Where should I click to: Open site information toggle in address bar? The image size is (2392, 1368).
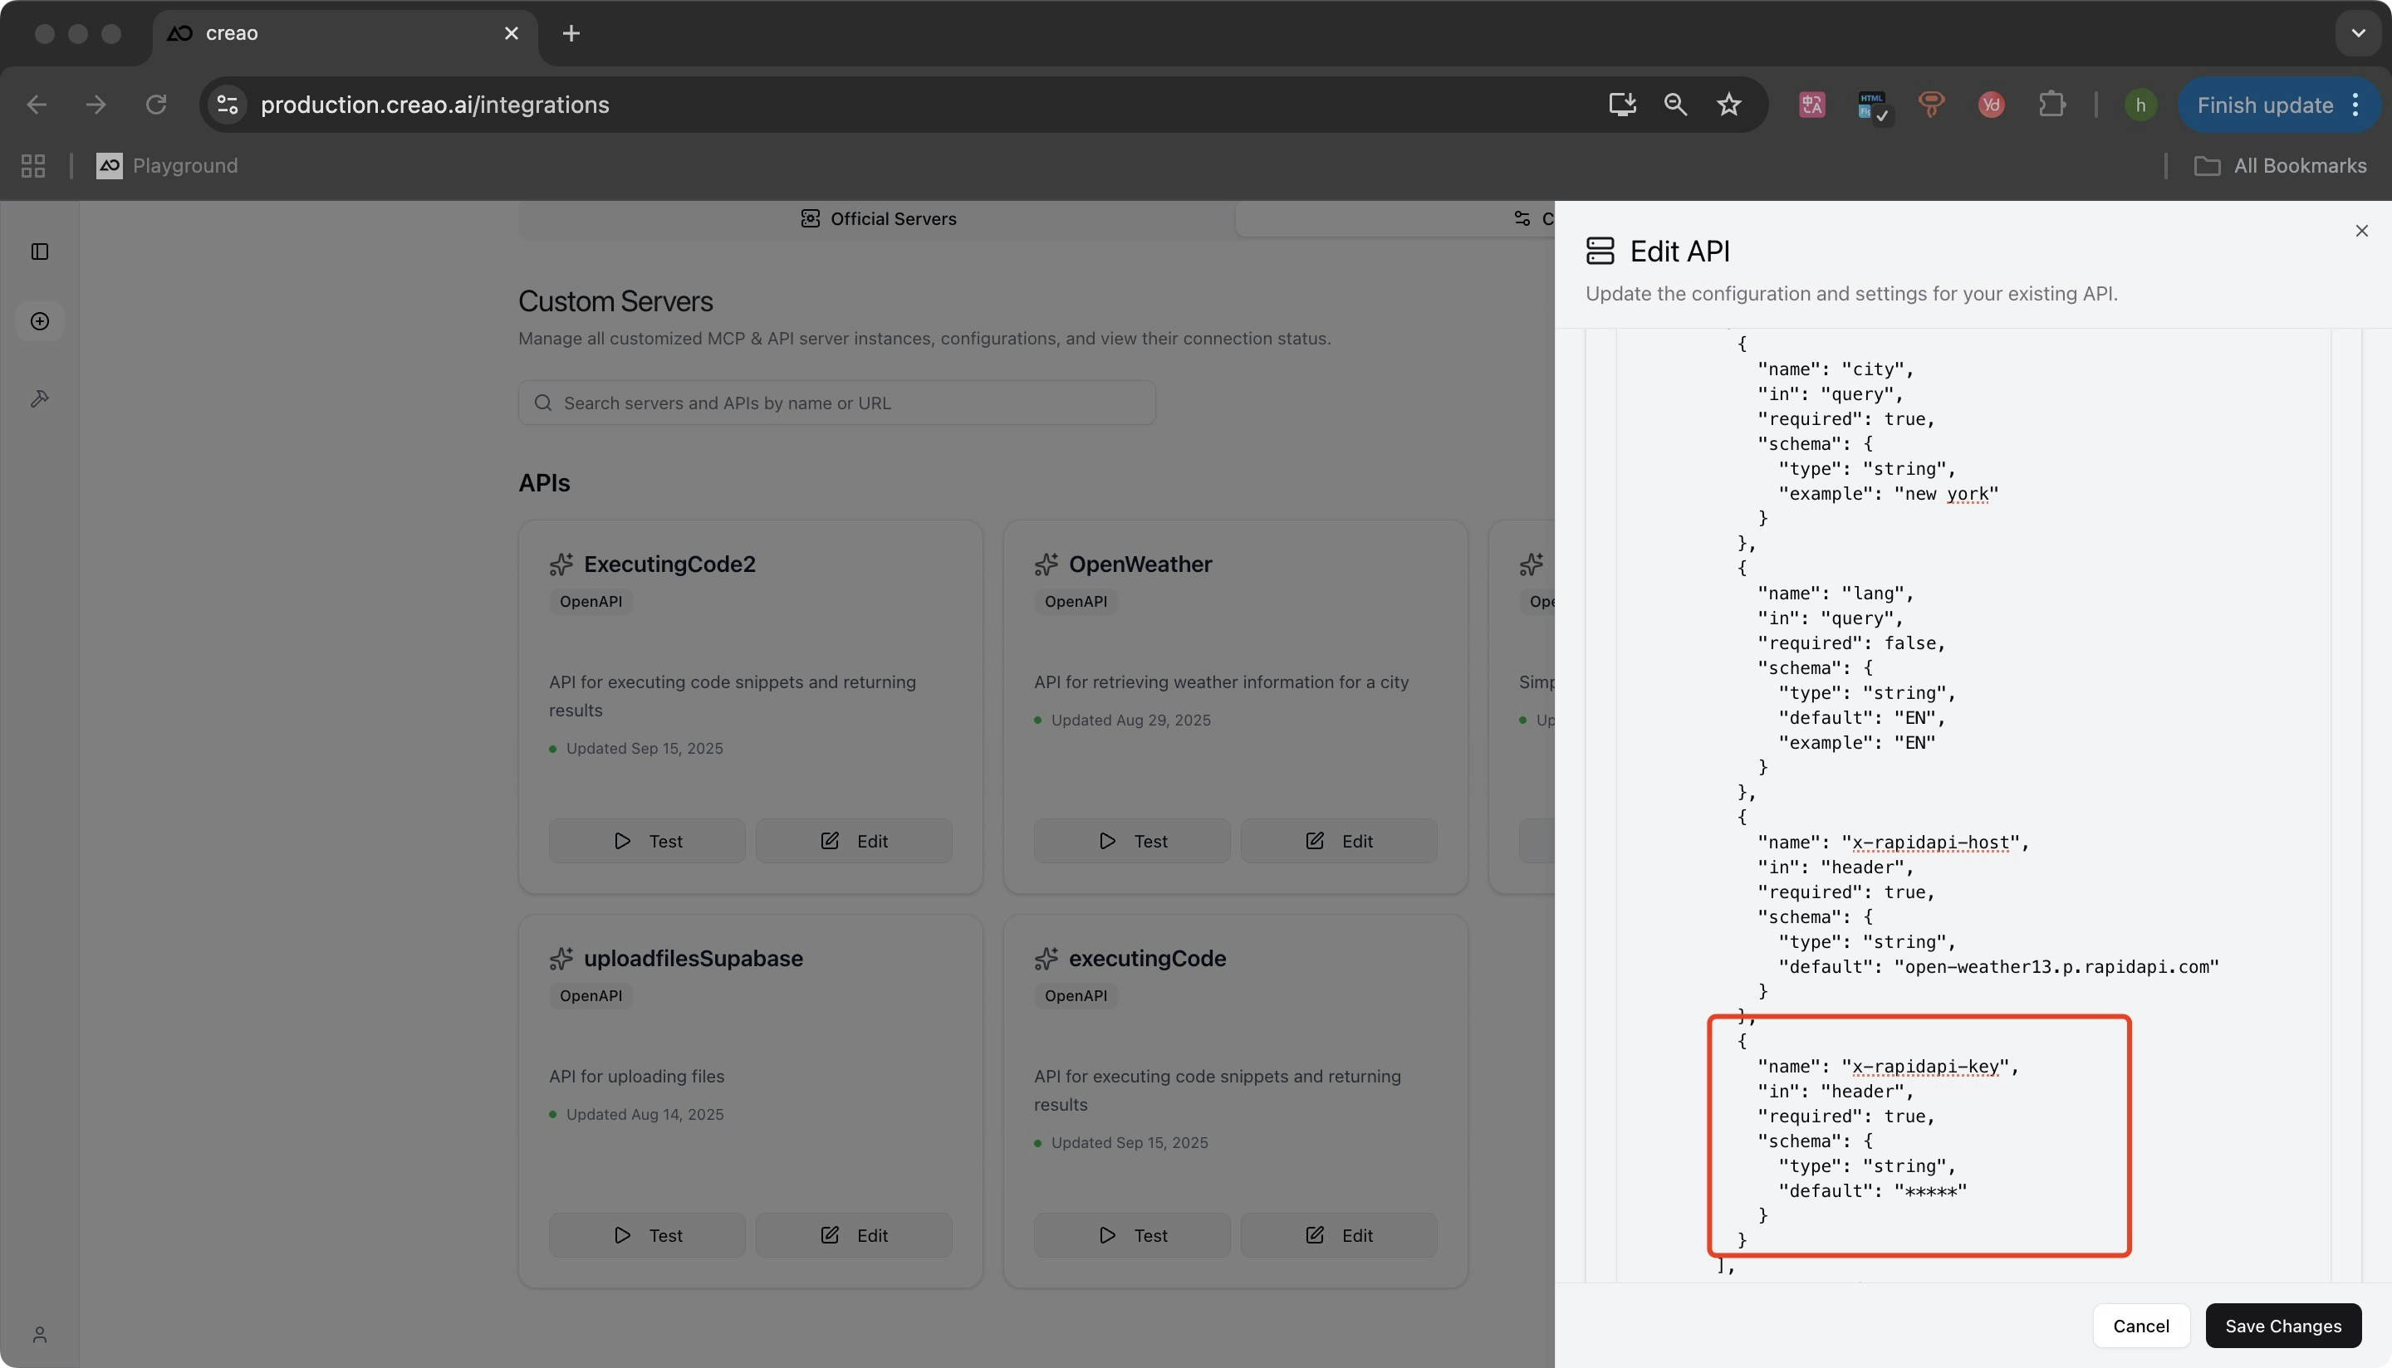click(228, 105)
